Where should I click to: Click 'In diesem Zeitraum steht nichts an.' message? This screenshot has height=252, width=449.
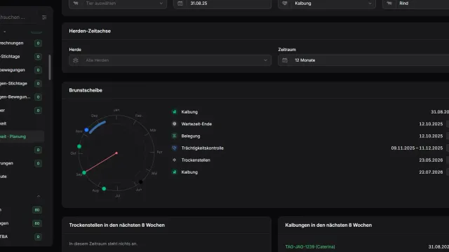click(103, 244)
